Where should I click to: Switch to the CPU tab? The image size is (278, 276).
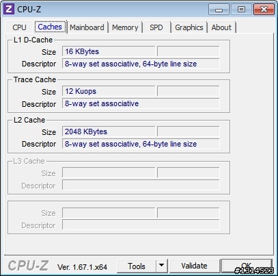point(19,27)
